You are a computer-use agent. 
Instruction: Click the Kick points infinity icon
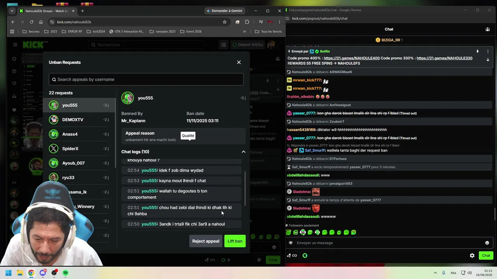(x=292, y=256)
